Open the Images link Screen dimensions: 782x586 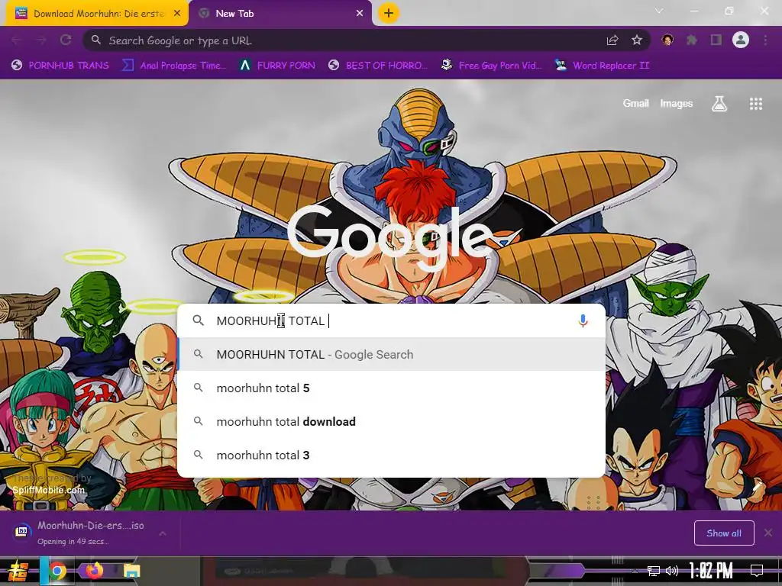coord(677,103)
